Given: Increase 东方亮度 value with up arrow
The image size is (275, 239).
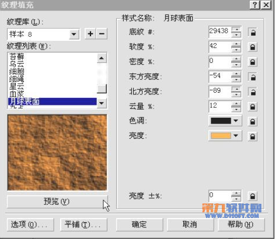Looking at the screenshot, I should click(236, 74).
